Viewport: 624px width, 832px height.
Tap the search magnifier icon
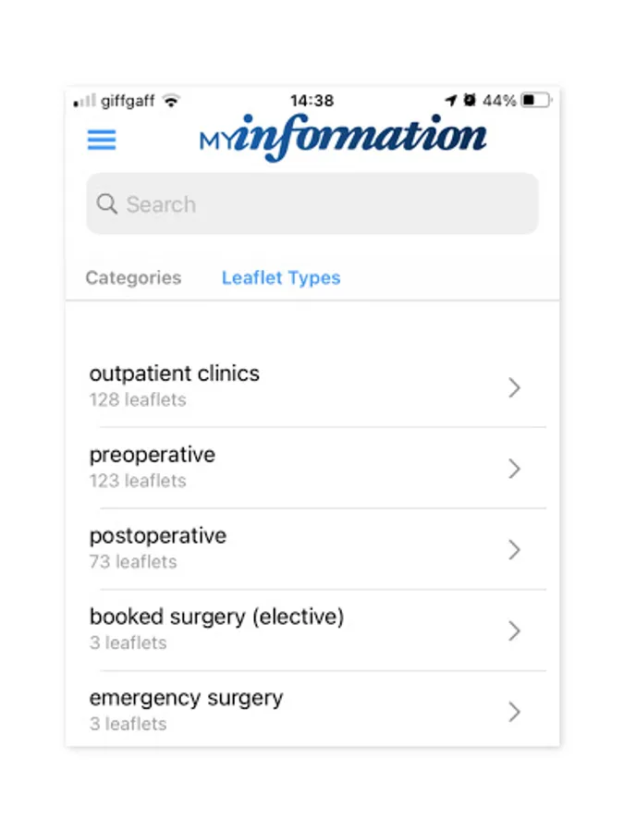coord(107,203)
